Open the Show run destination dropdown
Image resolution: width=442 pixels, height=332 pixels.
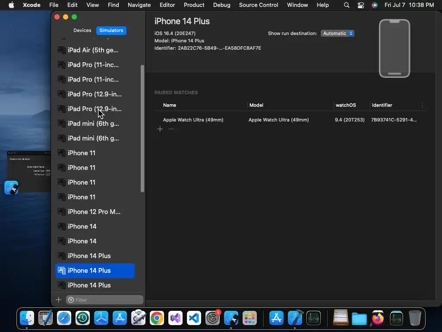(337, 33)
